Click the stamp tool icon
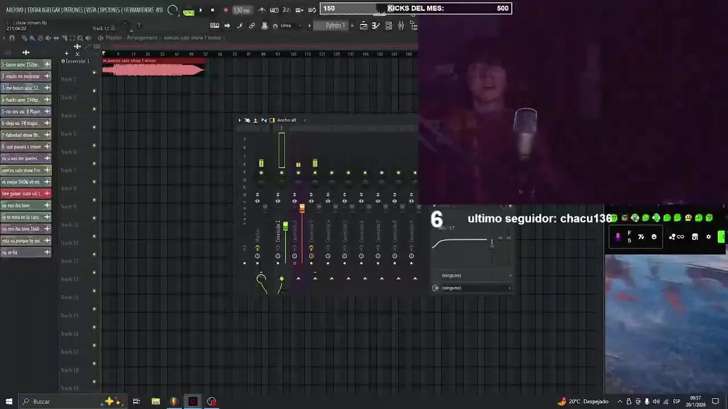The height and width of the screenshot is (409, 728). tap(264, 26)
